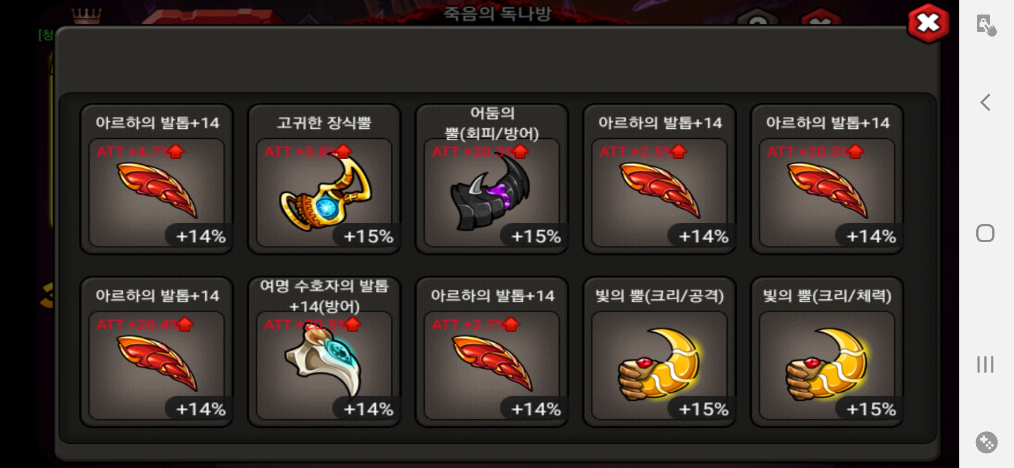
Task: Pick the 아르하의 발톱+14 with ATT +2.7%
Action: tap(492, 352)
